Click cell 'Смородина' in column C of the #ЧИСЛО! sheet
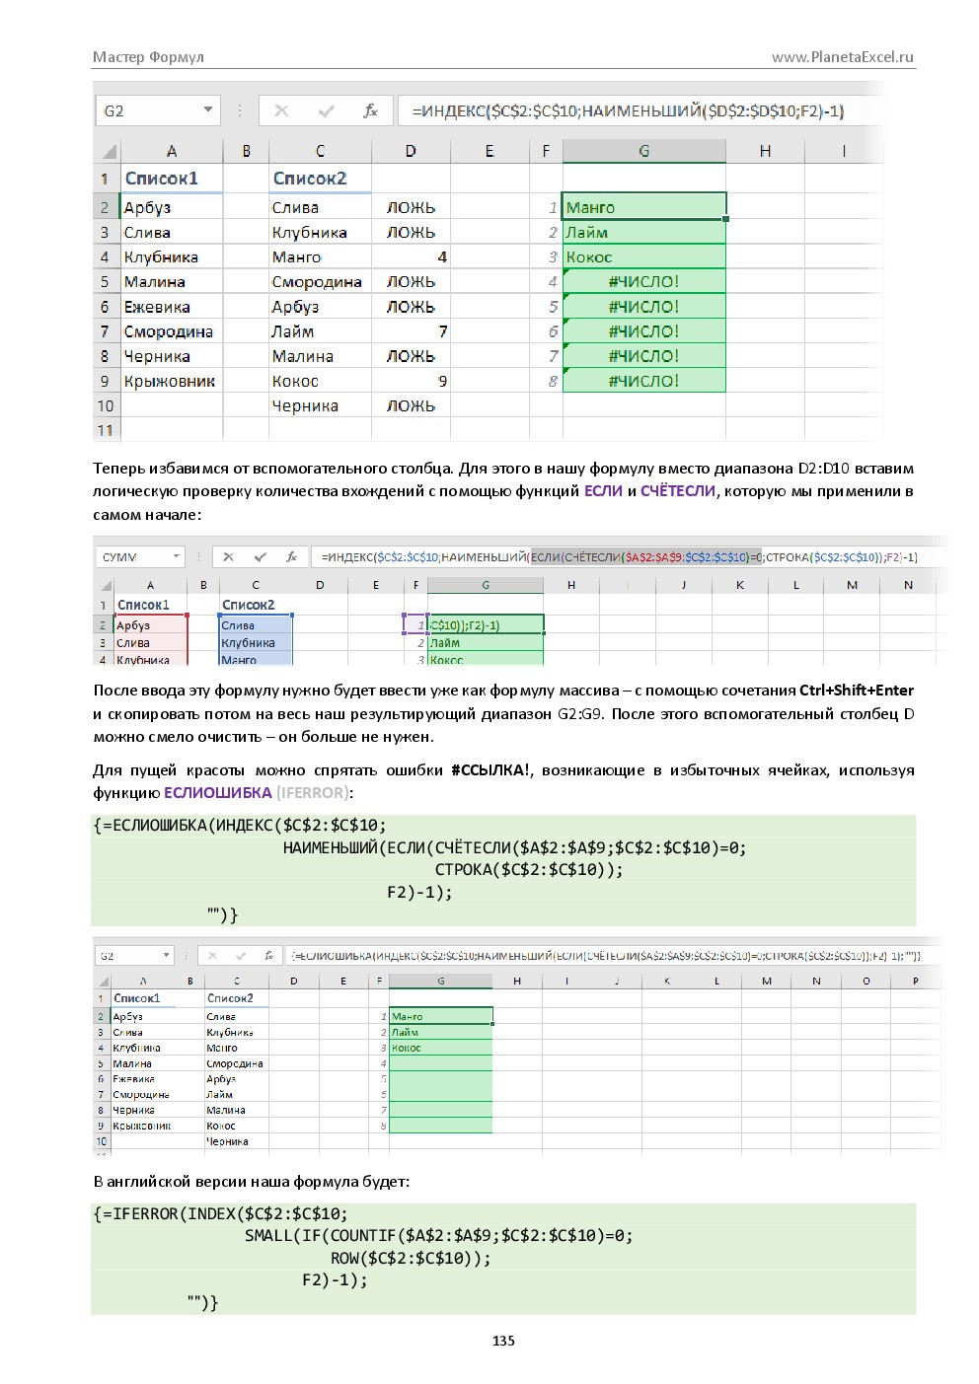Image resolution: width=979 pixels, height=1384 pixels. point(320,282)
